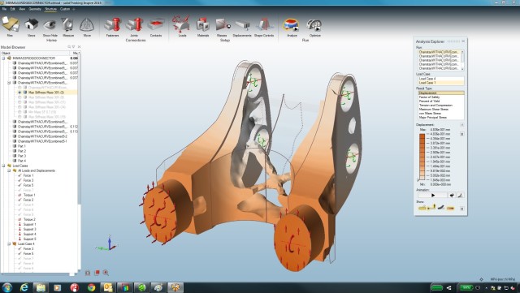Open the Materials tool
This screenshot has width=520, height=293.
(x=202, y=25)
